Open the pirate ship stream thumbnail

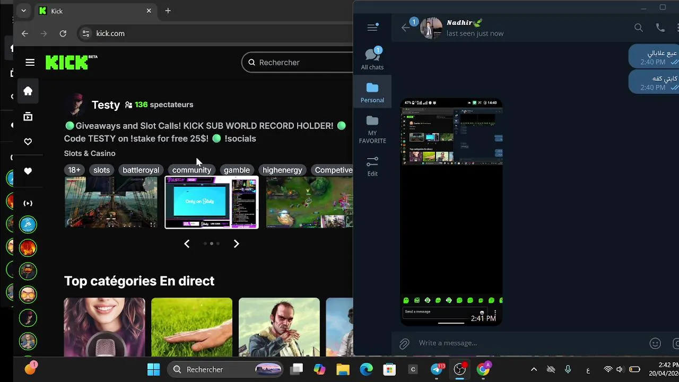[111, 202]
